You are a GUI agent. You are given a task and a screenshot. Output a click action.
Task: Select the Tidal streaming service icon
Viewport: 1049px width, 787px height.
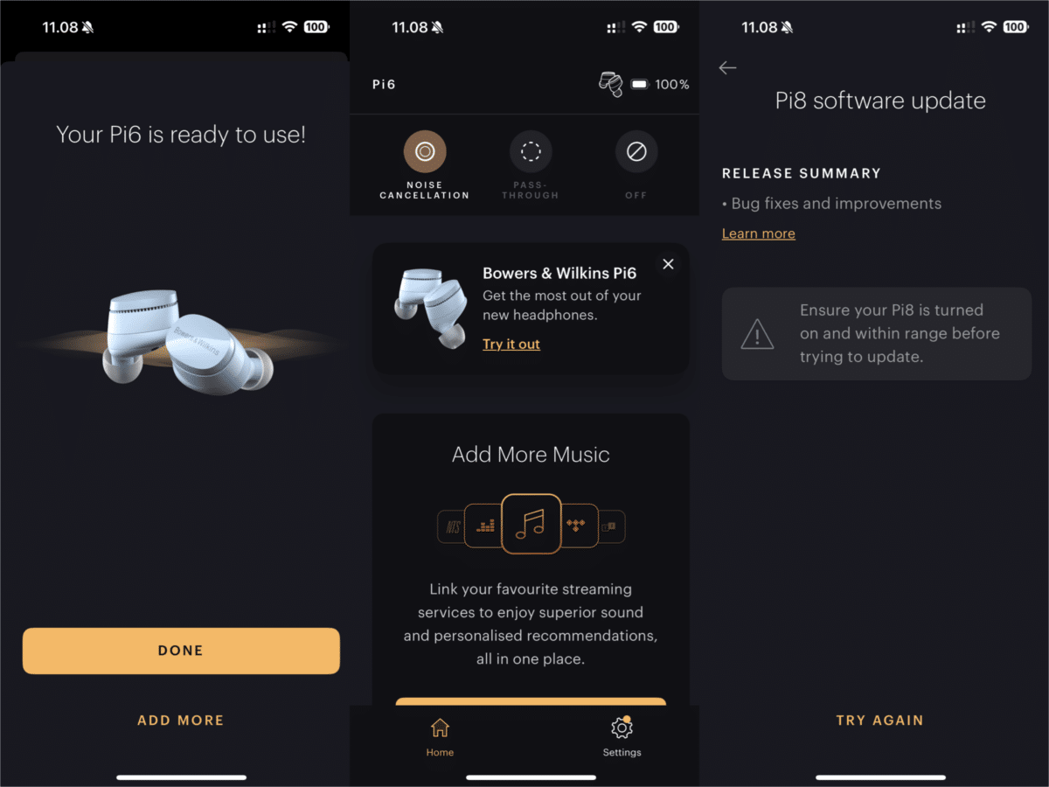[577, 526]
